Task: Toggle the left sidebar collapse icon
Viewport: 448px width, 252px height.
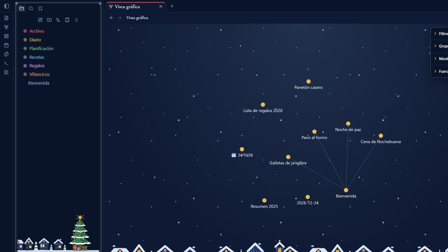Action: [x=6, y=6]
